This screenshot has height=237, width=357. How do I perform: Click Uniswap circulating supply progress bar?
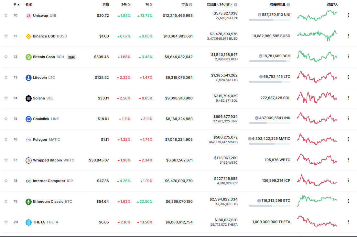click(x=270, y=20)
